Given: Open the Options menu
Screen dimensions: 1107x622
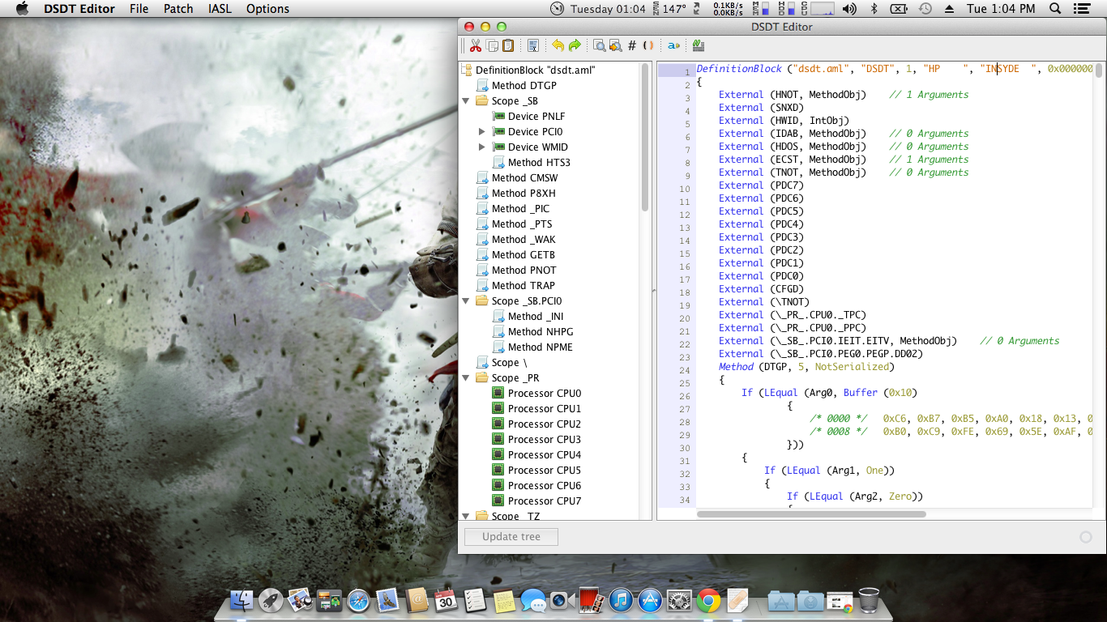Looking at the screenshot, I should 267,9.
